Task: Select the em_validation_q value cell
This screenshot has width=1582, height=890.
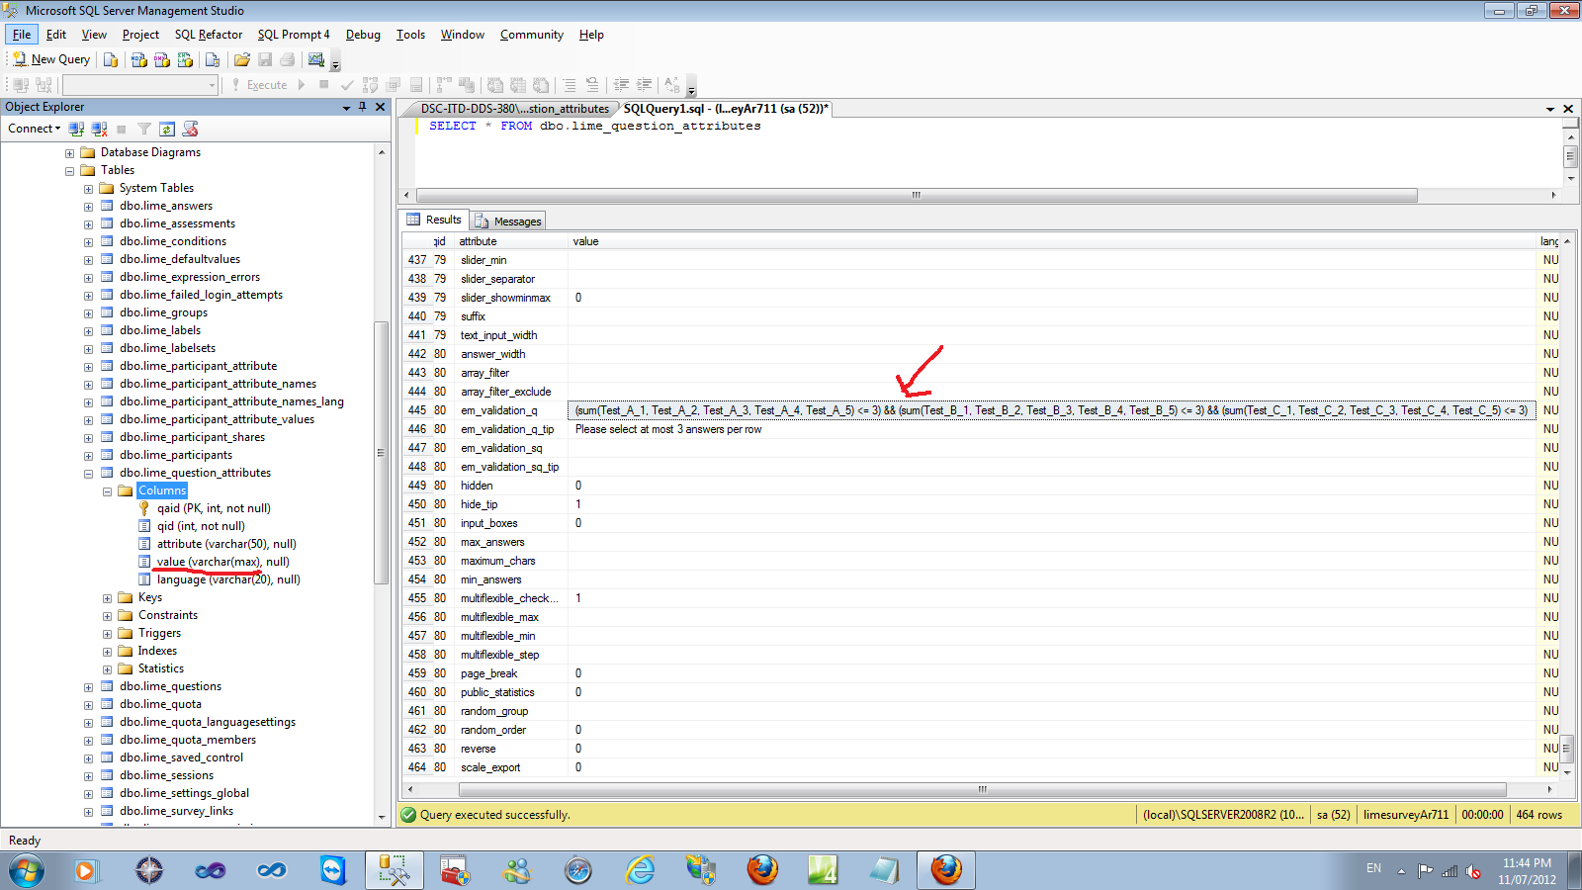Action: pos(1050,410)
